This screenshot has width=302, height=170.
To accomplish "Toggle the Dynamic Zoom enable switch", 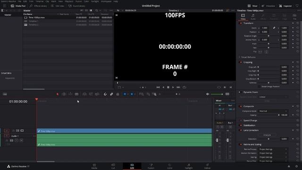I will coord(240,92).
